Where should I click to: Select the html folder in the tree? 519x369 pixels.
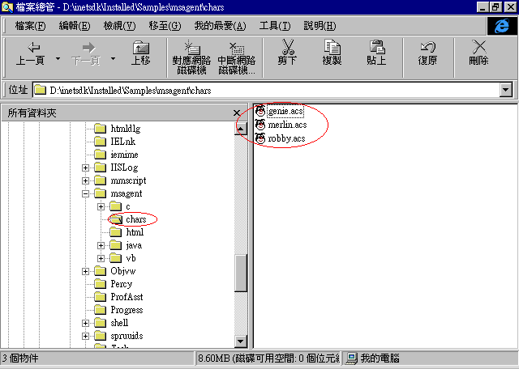point(135,232)
